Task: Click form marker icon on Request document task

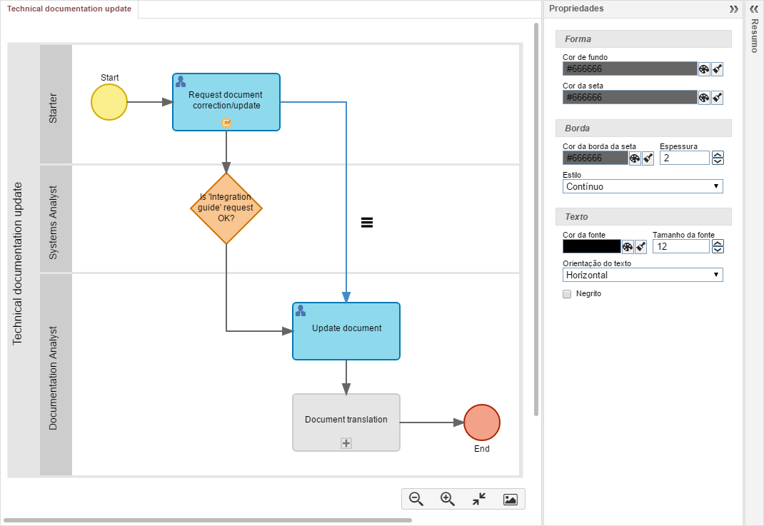Action: tap(226, 123)
